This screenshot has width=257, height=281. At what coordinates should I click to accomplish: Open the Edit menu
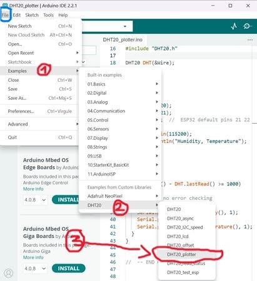pyautogui.click(x=17, y=15)
